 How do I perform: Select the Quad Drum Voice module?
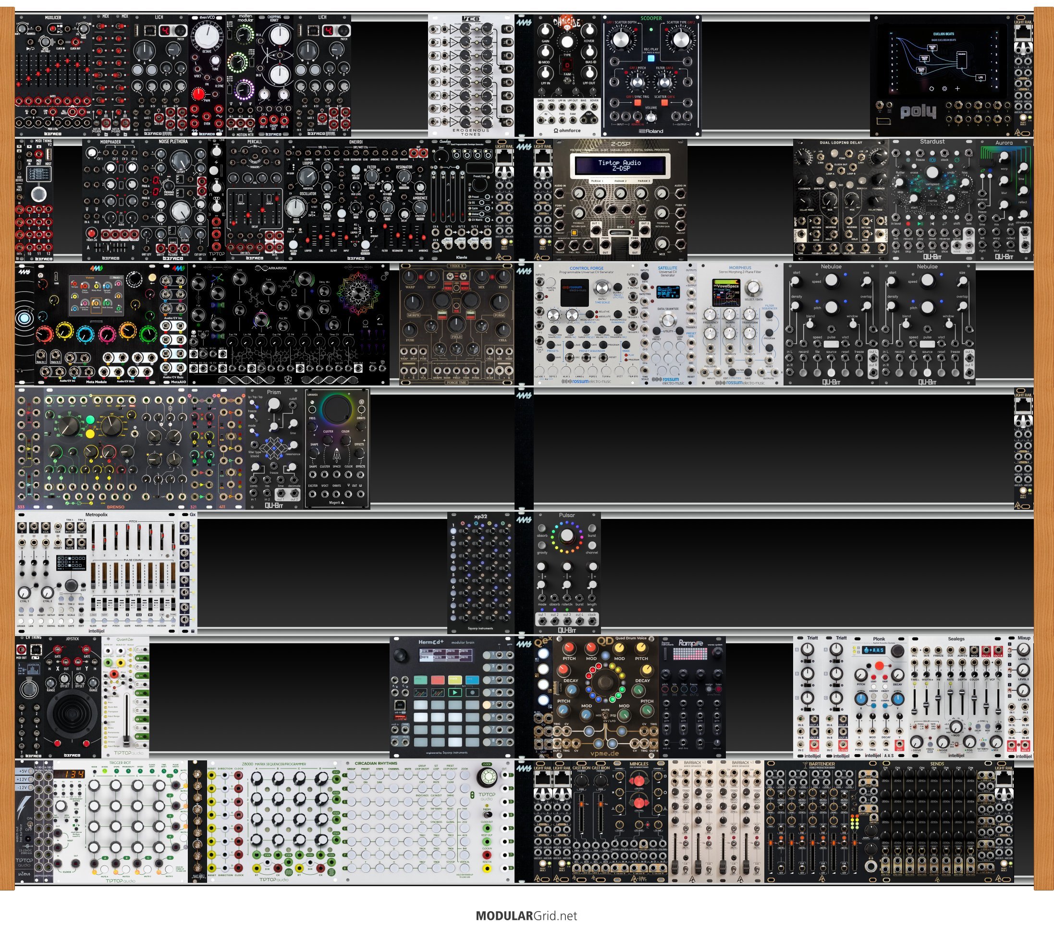coord(606,698)
